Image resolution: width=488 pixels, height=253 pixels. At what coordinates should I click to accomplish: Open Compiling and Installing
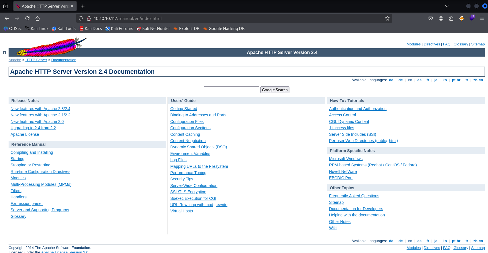click(x=32, y=152)
